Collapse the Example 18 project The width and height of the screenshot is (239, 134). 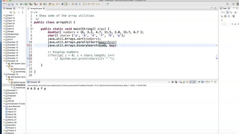coord(4,61)
